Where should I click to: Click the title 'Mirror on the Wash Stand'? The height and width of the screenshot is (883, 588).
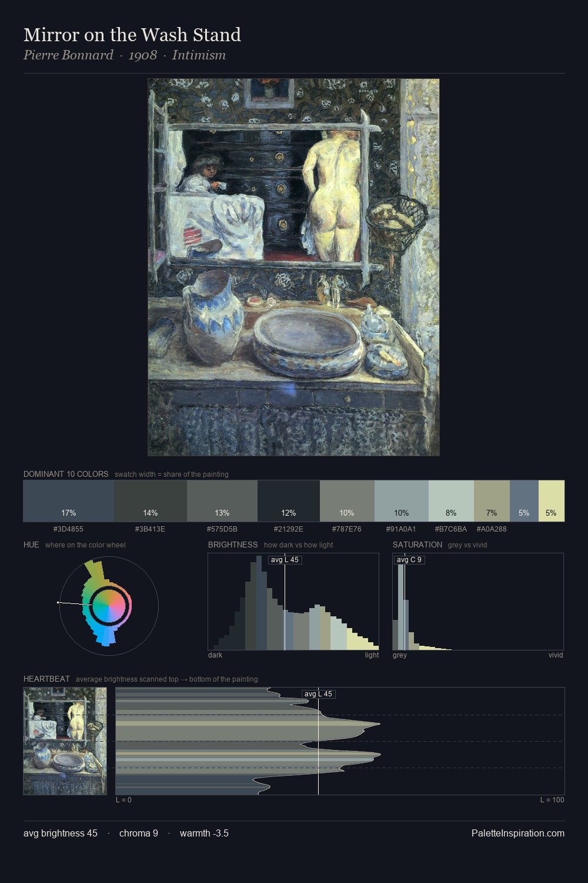132,35
